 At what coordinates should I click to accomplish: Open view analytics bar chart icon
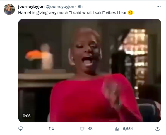pos(117,129)
